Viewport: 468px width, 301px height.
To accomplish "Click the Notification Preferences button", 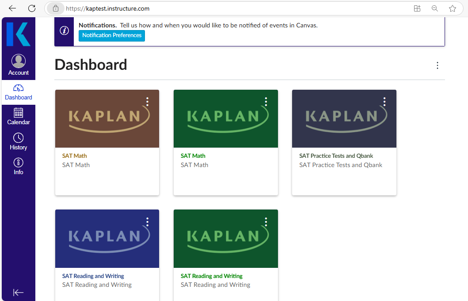I will [112, 35].
